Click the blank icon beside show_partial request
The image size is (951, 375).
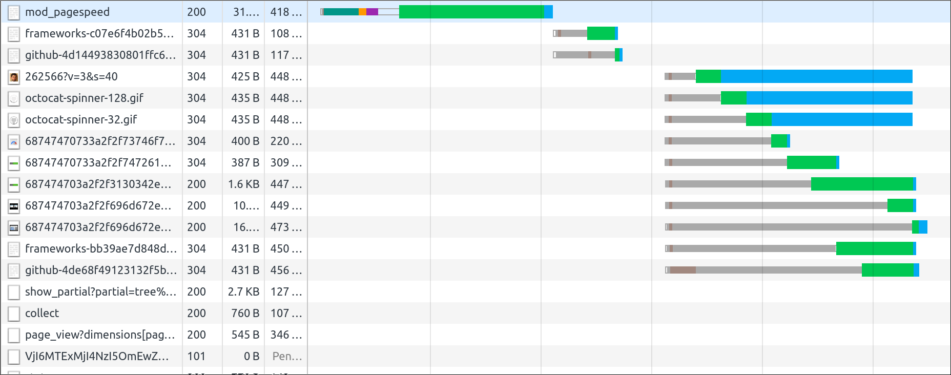[14, 292]
